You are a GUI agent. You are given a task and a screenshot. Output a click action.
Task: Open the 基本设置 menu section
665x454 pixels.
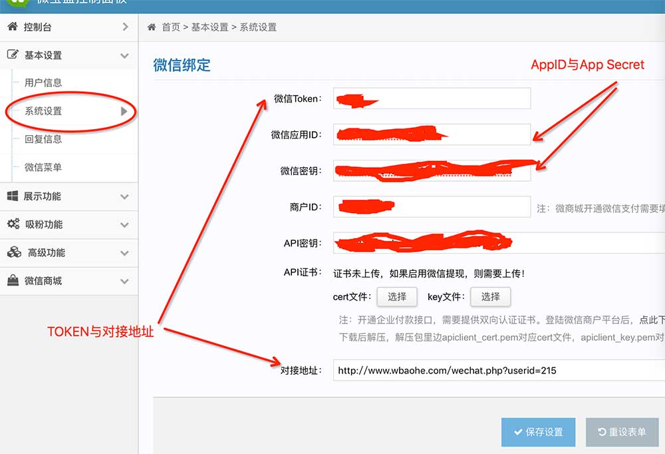tap(68, 55)
